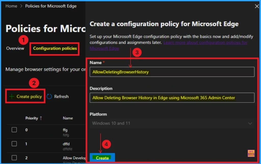261x164 pixels.
Task: Click the plus icon beside Create policy
Action: click(11, 97)
